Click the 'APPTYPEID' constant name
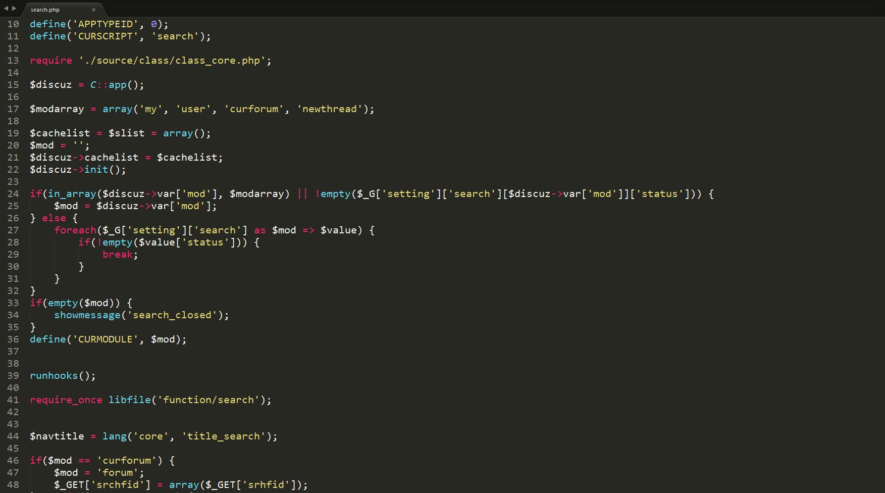The width and height of the screenshot is (885, 493). click(105, 24)
